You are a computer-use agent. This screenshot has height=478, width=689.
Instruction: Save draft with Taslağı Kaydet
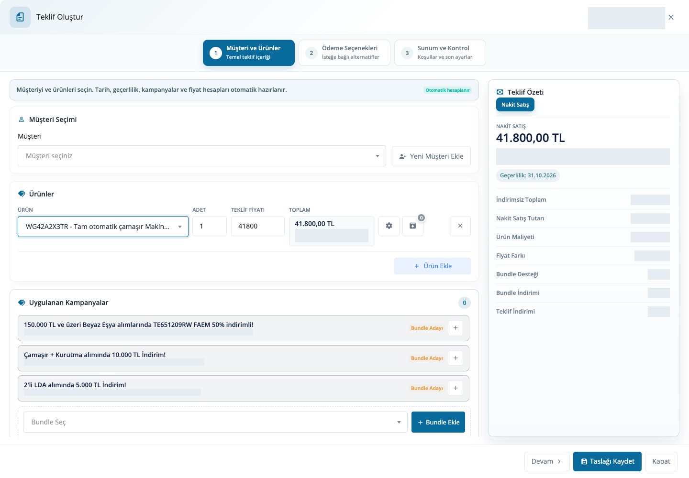click(607, 461)
